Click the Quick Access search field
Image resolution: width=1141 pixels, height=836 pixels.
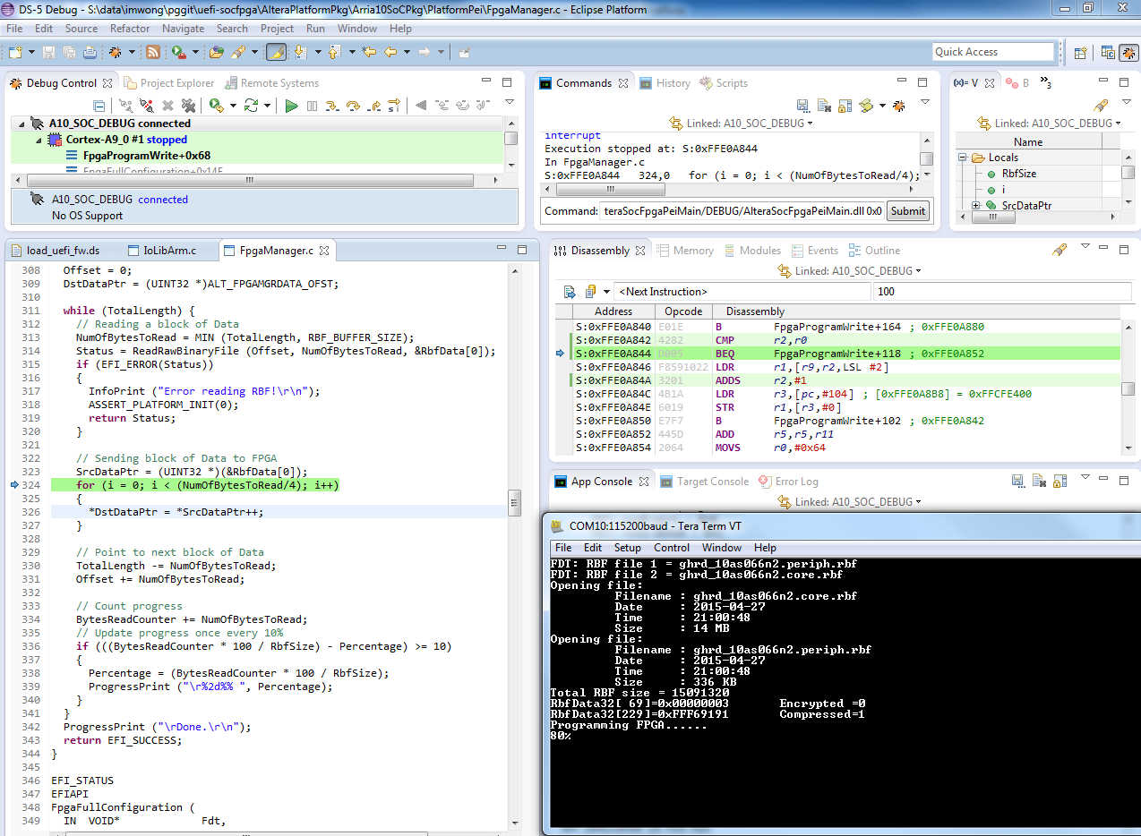tap(992, 52)
